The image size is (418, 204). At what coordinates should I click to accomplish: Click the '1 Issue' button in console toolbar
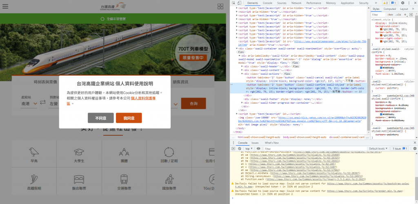(399, 149)
